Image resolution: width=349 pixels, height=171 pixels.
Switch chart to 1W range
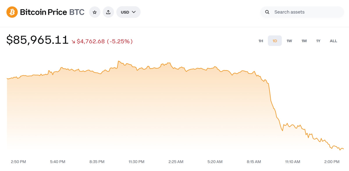289,41
